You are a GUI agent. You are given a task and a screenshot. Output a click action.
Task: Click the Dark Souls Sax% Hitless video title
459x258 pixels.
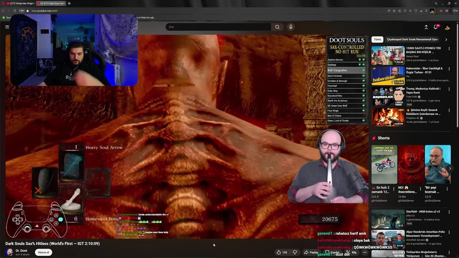[53, 244]
